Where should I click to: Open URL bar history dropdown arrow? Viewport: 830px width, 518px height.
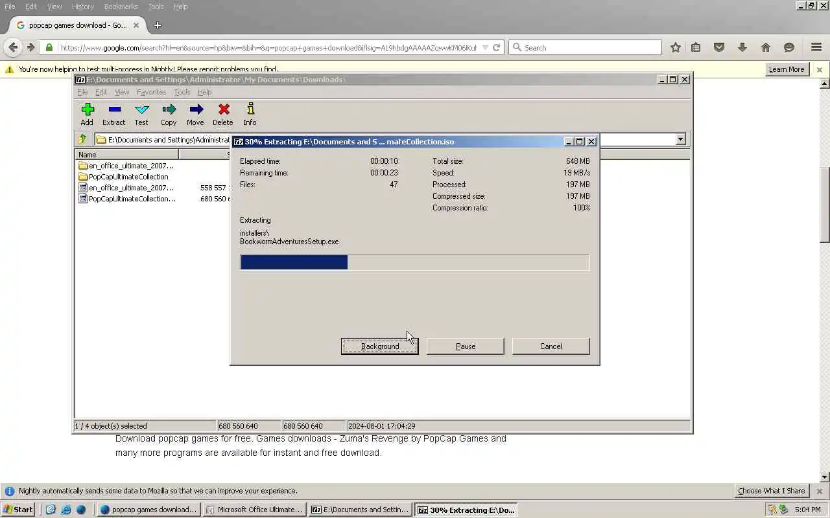pyautogui.click(x=485, y=47)
